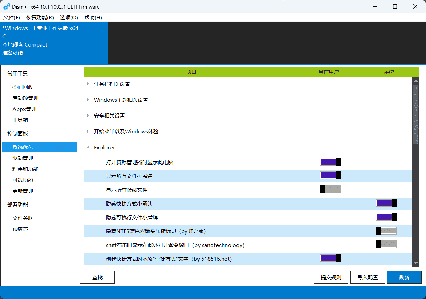Viewport: 426px width, 299px height.
Task: Select 驱动管理 in the sidebar
Action: (x=23, y=158)
